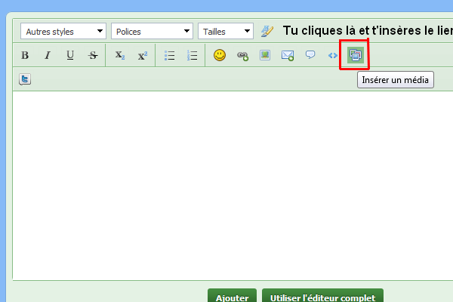Toggle bold text formatting

coord(25,55)
